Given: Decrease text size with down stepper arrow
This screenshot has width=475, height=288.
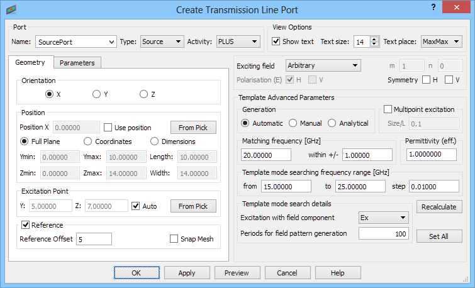Looking at the screenshot, I should [374, 44].
